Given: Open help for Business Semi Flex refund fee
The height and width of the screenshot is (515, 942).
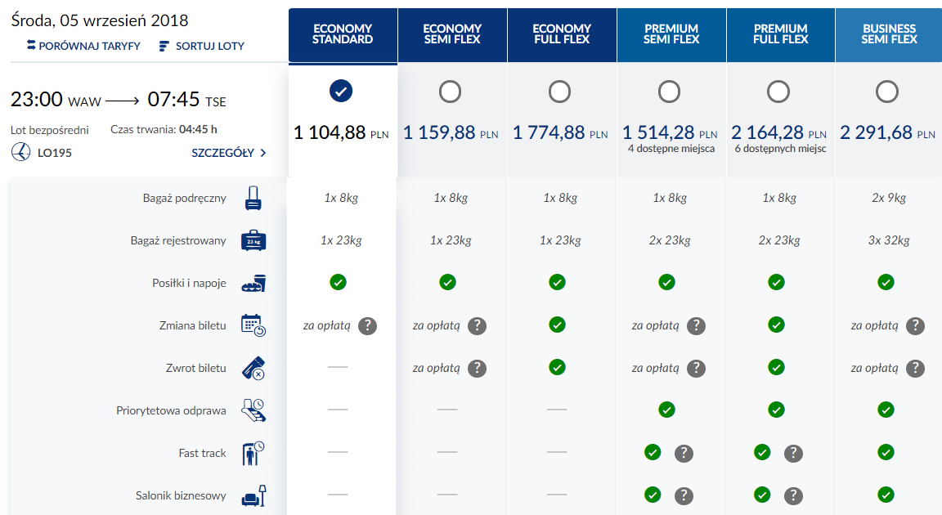Looking at the screenshot, I should coord(916,369).
